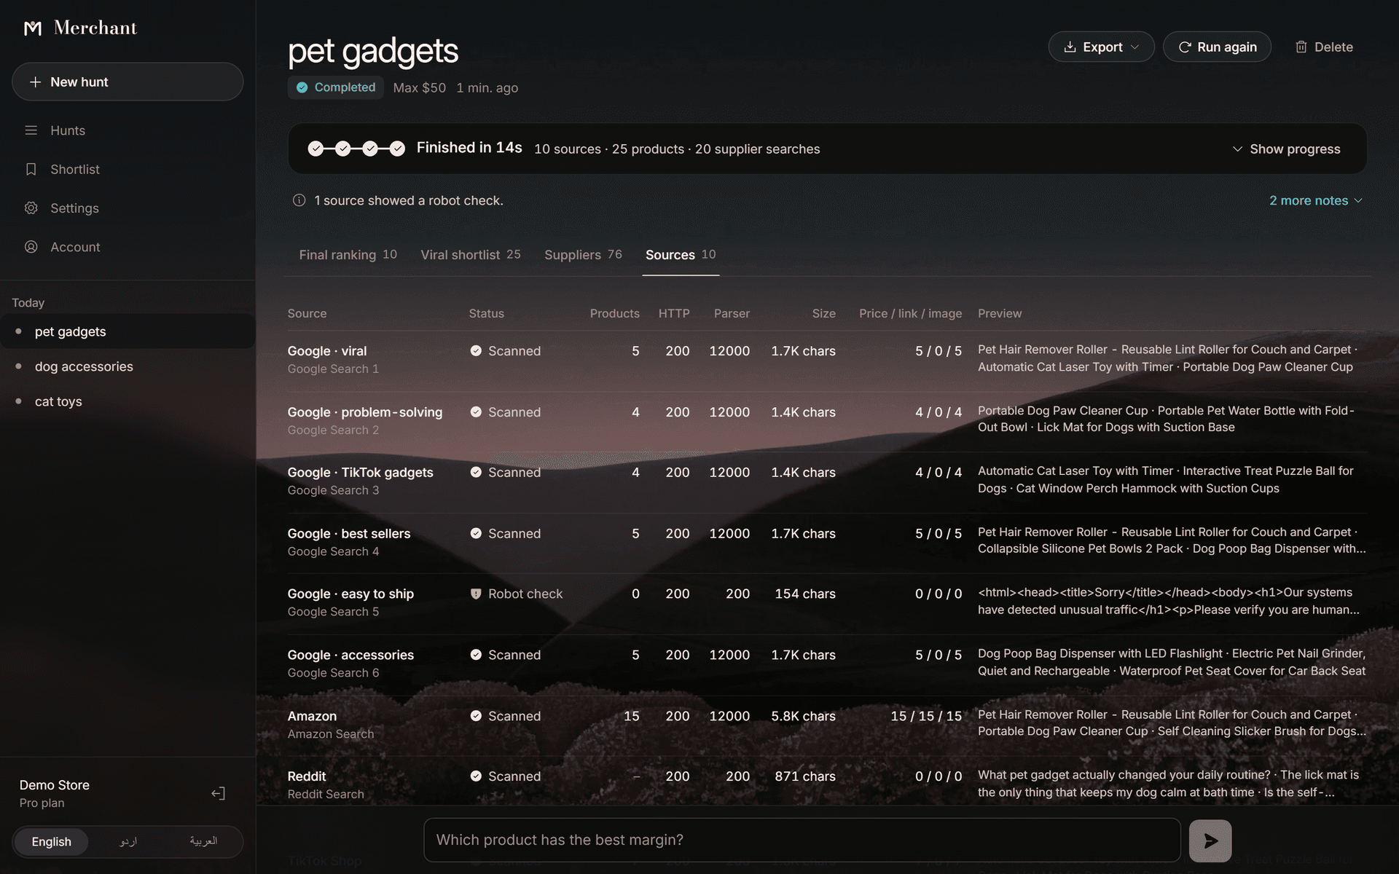Click the Shortlist bookmark icon
The width and height of the screenshot is (1399, 874).
click(x=31, y=169)
